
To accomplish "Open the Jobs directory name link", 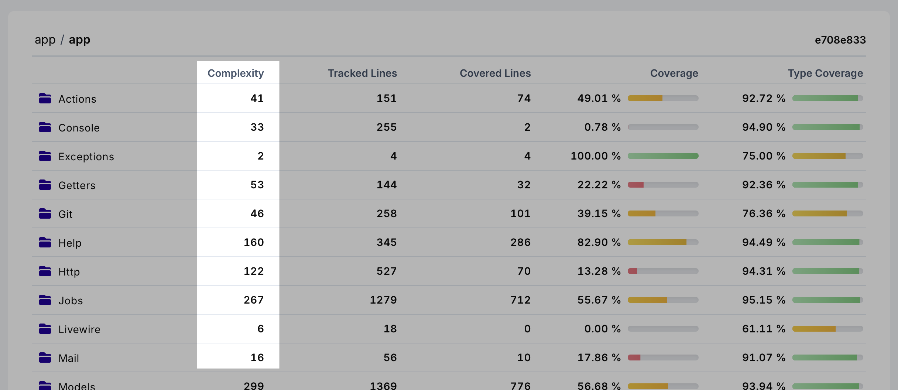I will point(71,301).
